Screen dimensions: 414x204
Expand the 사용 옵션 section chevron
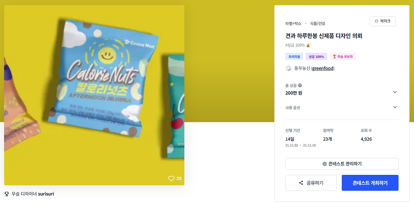pos(395,107)
